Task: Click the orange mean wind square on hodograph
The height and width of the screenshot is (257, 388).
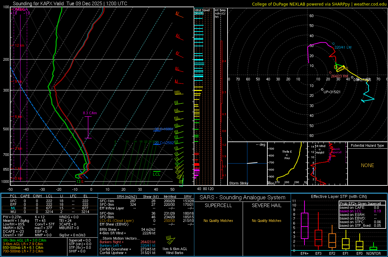Action: (x=335, y=67)
